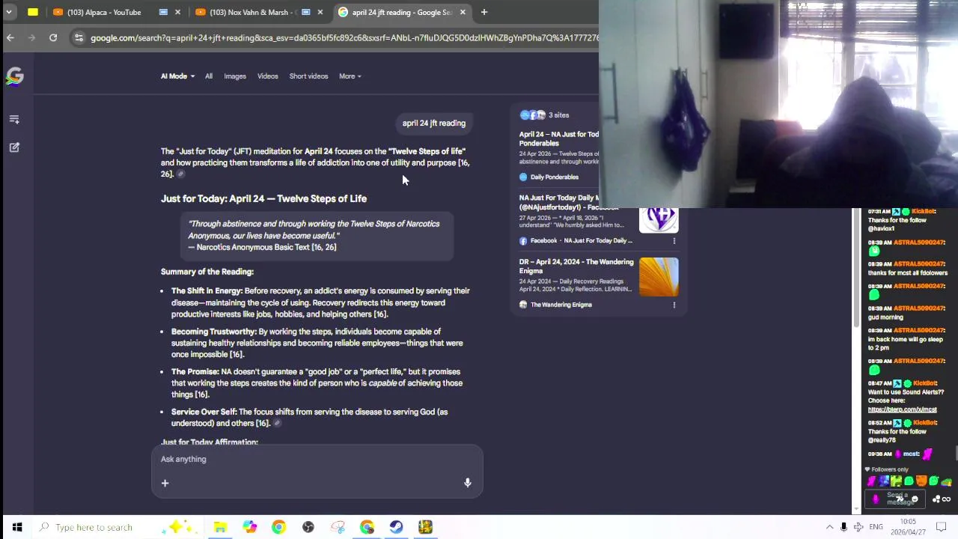Expand the More search filters dropdown
Viewport: 958px width, 539px height.
[x=350, y=76]
